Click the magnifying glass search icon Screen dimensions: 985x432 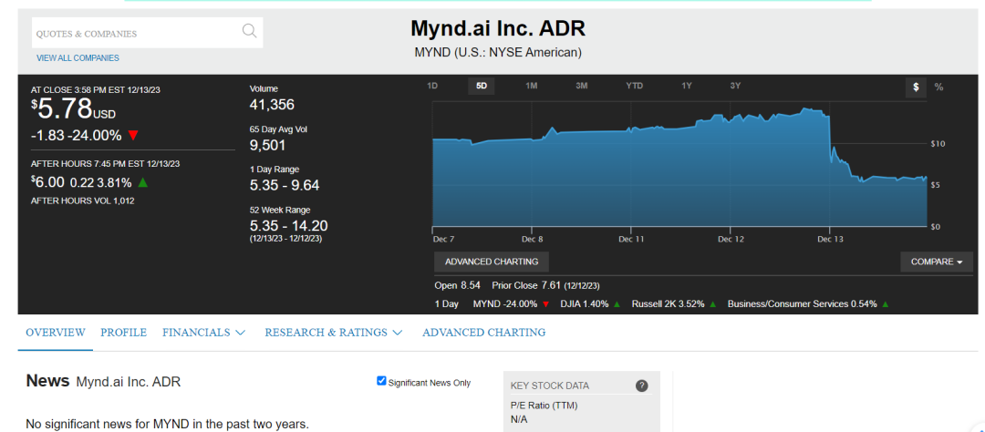coord(249,31)
